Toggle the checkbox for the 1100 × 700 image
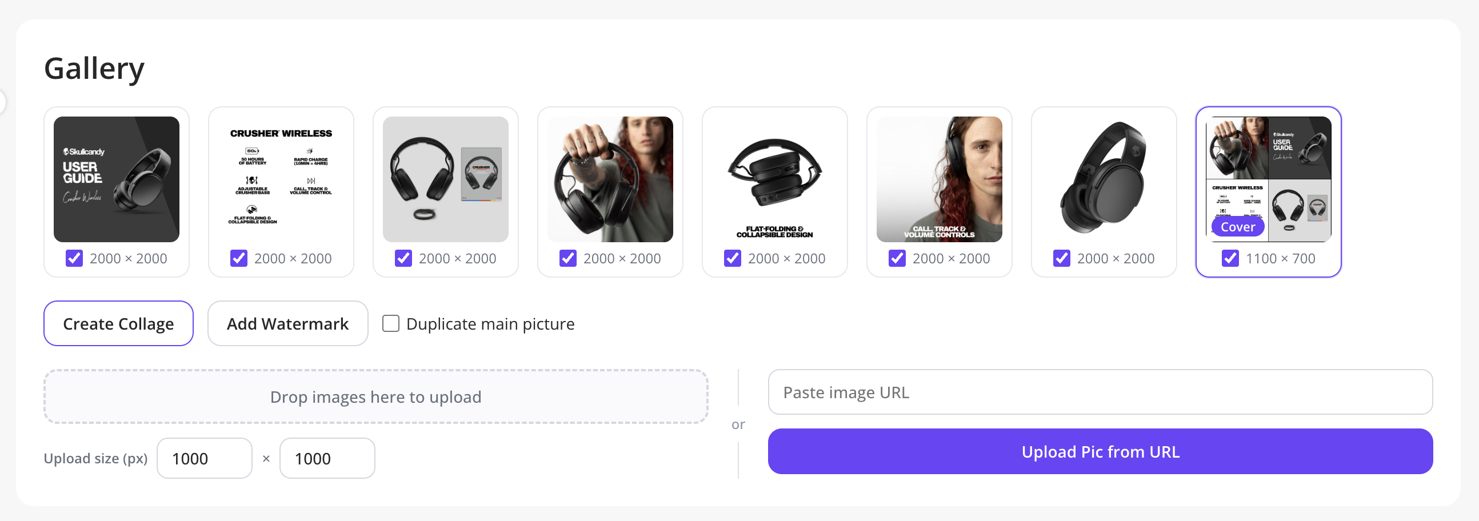The width and height of the screenshot is (1479, 521). [x=1230, y=258]
